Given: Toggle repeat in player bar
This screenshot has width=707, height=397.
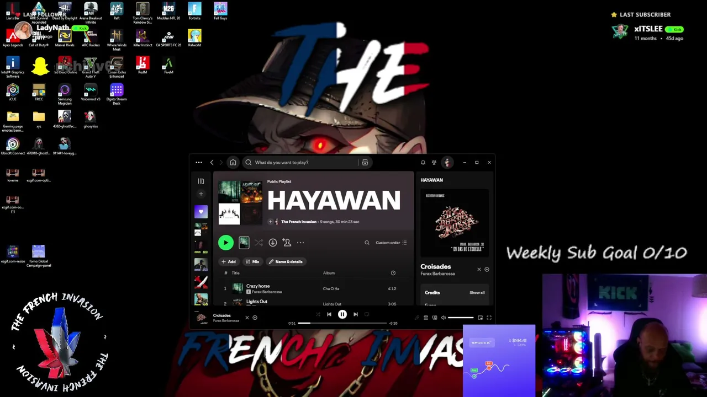Looking at the screenshot, I should (x=367, y=314).
